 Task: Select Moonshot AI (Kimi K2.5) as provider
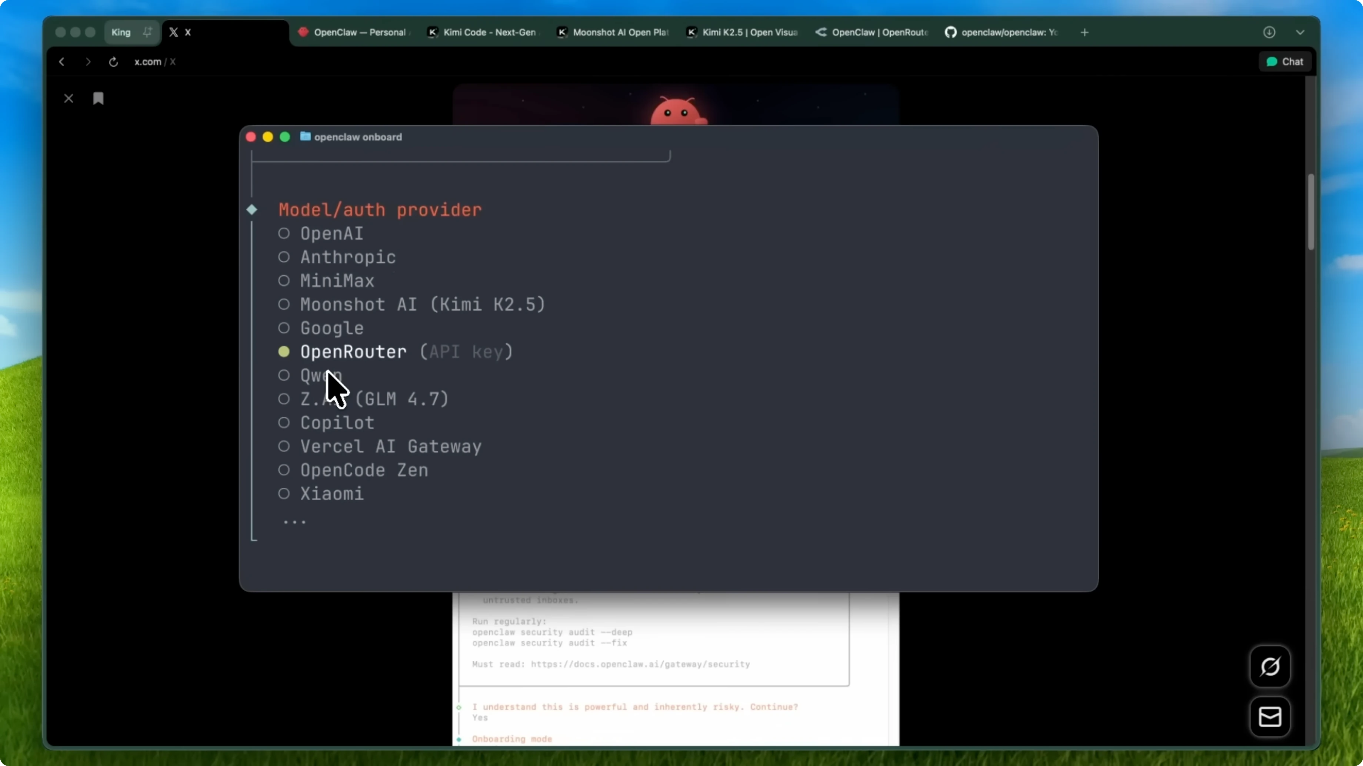pos(284,305)
